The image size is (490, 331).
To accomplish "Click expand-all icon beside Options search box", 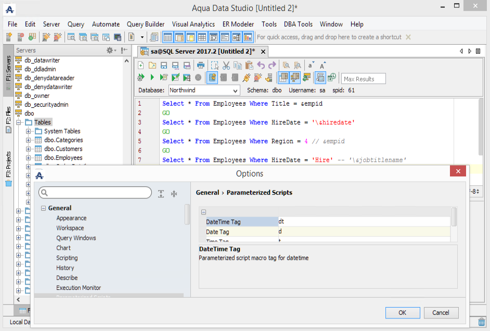I will 161,193.
